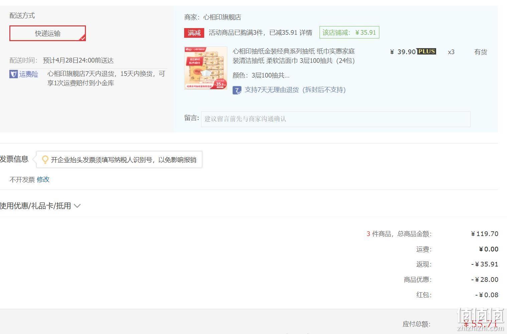
Task: Open the 心相印 tissue product thumbnail
Action: (206, 68)
